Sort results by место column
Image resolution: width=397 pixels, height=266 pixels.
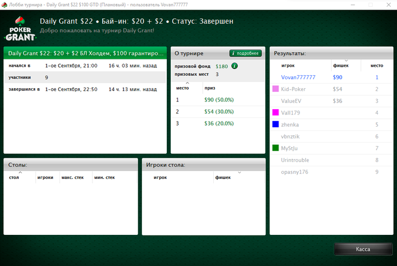pos(377,66)
